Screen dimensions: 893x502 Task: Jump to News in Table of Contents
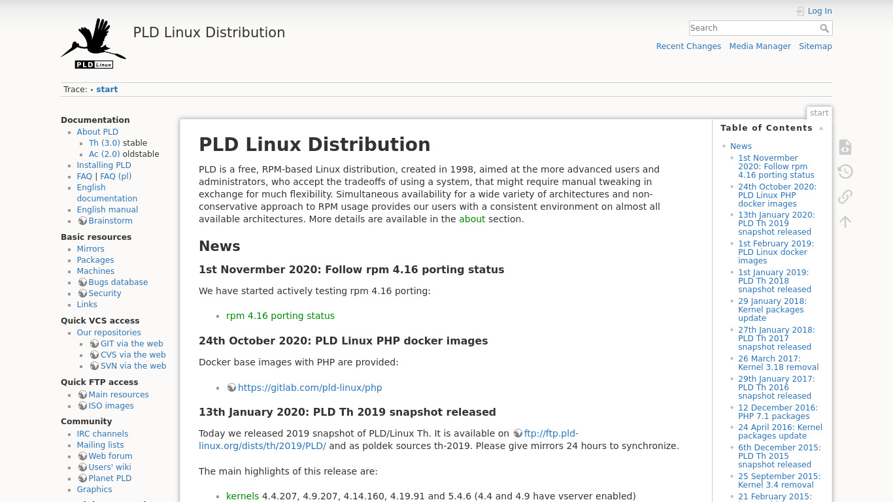coord(741,146)
